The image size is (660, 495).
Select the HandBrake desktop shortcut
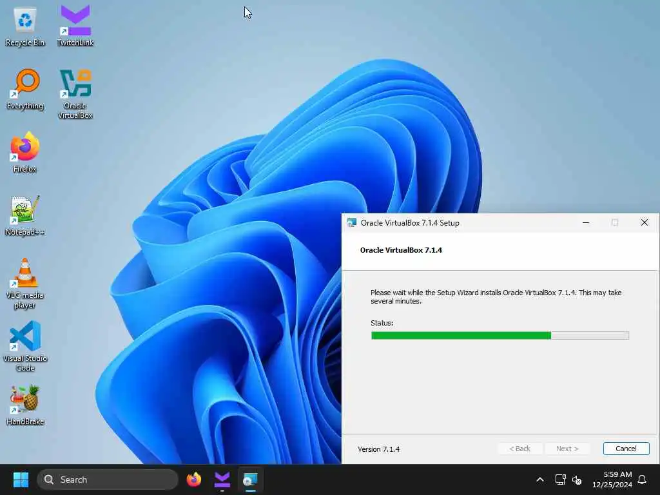(25, 405)
